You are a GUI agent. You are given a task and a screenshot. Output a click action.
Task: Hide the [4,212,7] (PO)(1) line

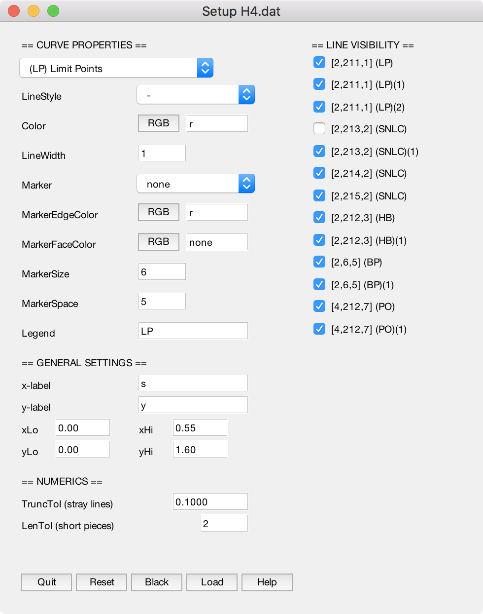pos(319,329)
